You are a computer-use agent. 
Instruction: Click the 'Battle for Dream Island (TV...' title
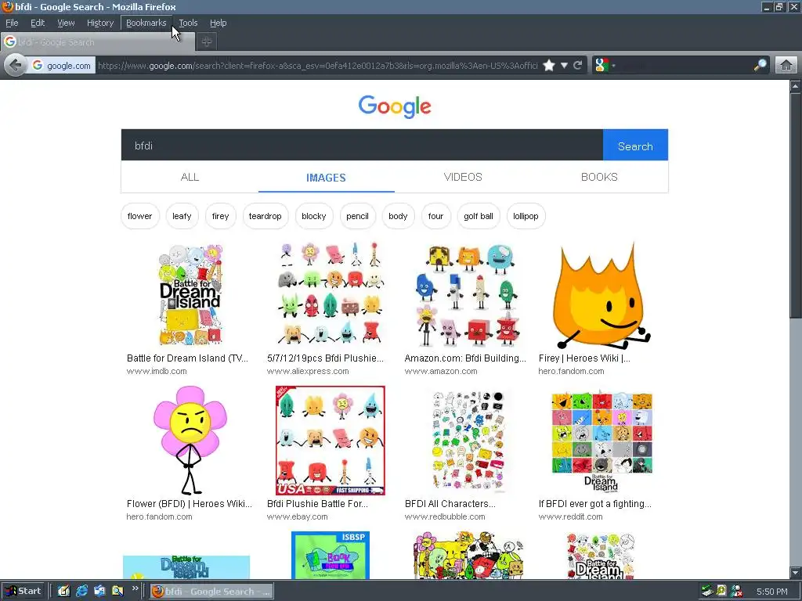[x=187, y=358]
